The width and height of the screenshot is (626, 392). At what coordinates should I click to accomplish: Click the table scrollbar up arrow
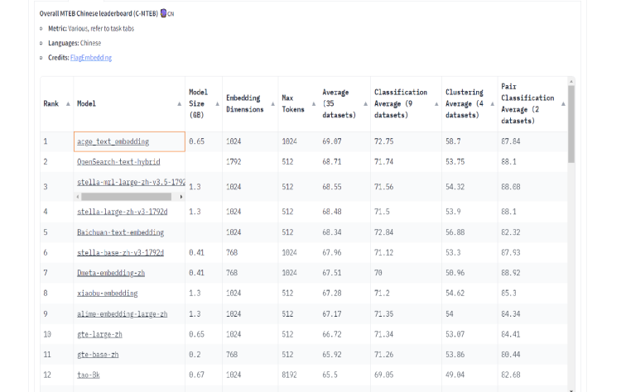tap(571, 81)
